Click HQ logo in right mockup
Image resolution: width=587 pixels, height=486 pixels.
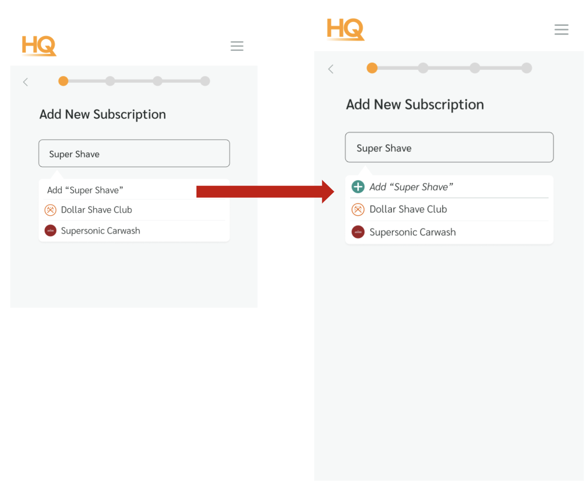tap(345, 29)
